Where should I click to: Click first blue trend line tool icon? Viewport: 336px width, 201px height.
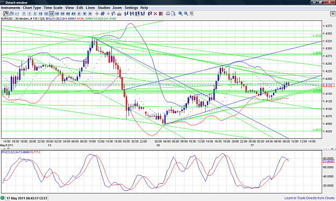pyautogui.click(x=126, y=14)
